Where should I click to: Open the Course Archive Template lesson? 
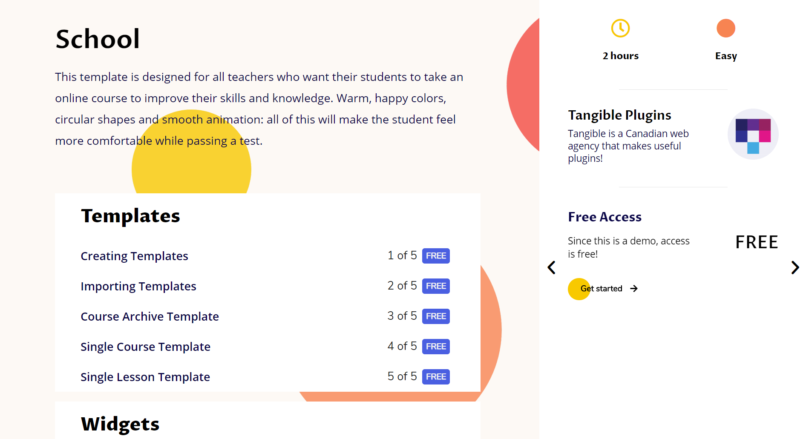150,316
